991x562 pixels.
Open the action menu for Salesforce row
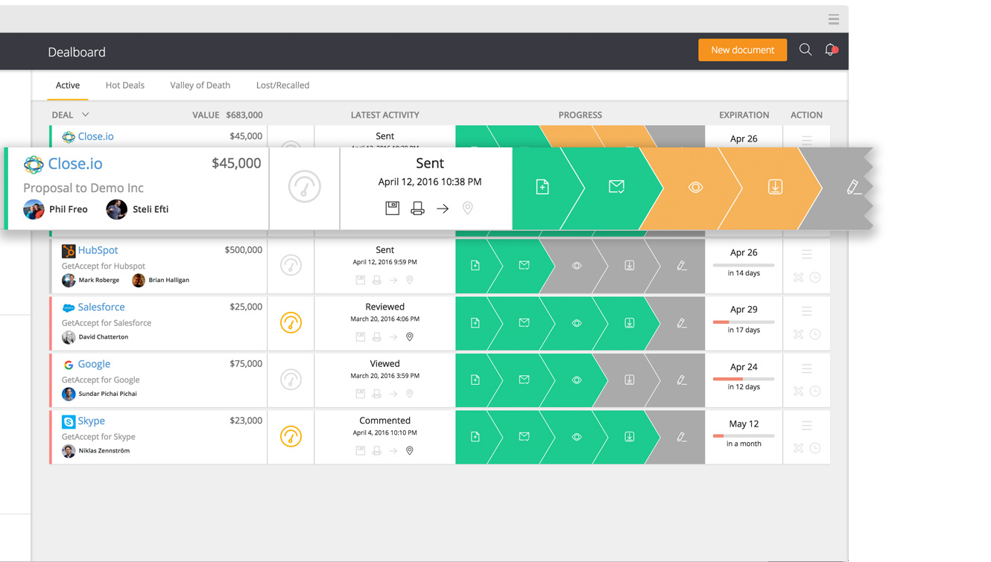click(x=806, y=311)
